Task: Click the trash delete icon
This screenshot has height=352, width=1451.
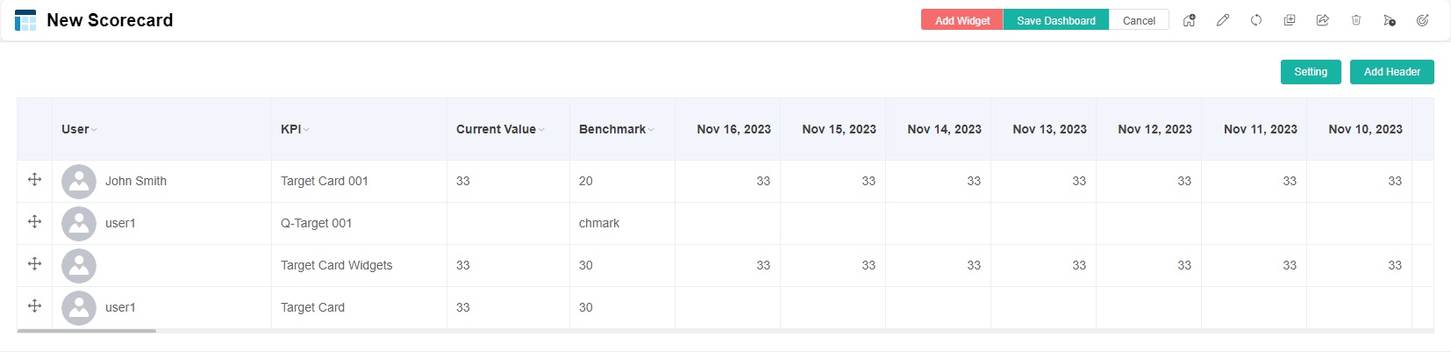Action: coord(1356,20)
